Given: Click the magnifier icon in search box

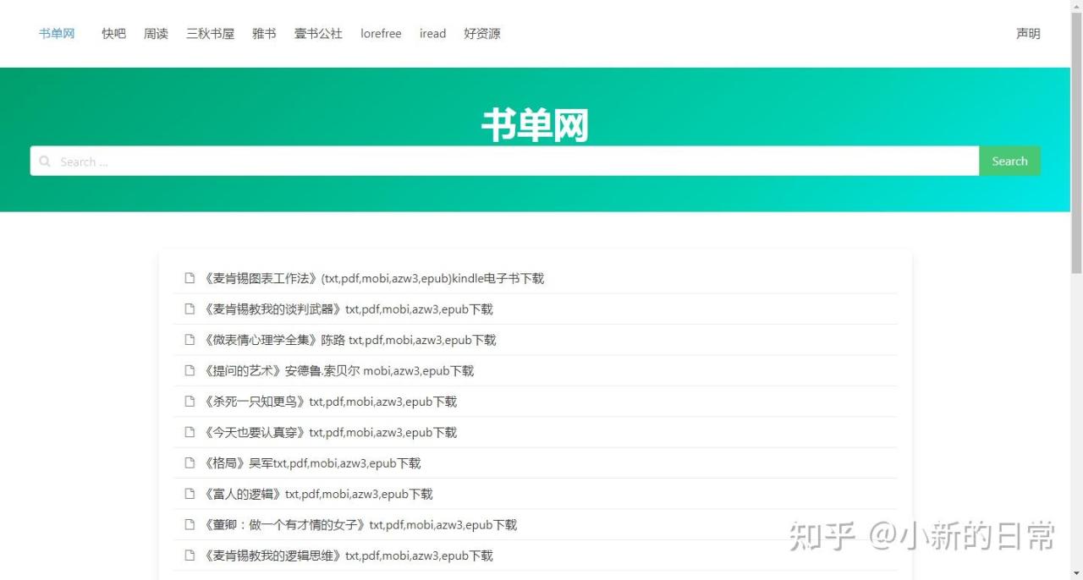Looking at the screenshot, I should pos(45,161).
